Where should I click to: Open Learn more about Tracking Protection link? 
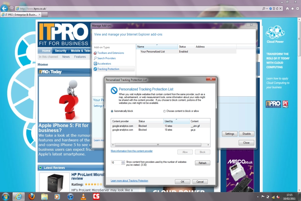click(129, 181)
